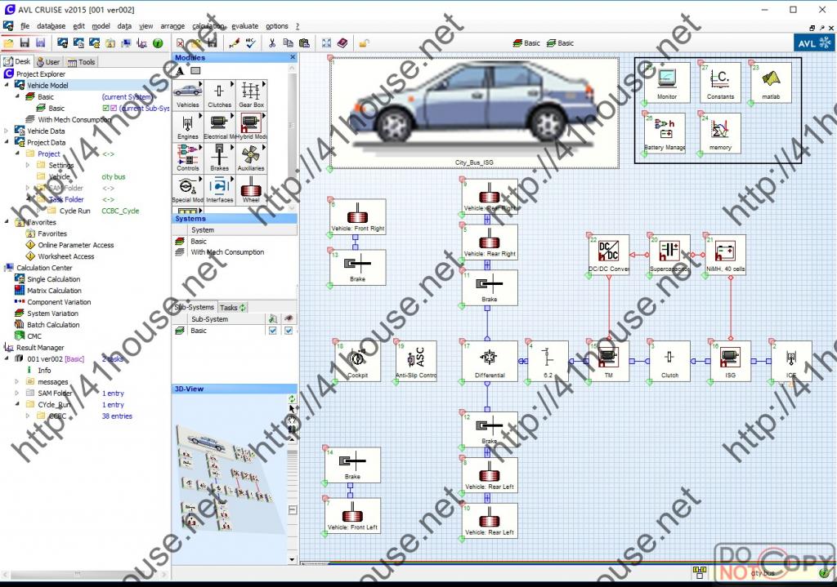Open Matrix Calculation
This screenshot has width=837, height=587.
click(x=54, y=291)
